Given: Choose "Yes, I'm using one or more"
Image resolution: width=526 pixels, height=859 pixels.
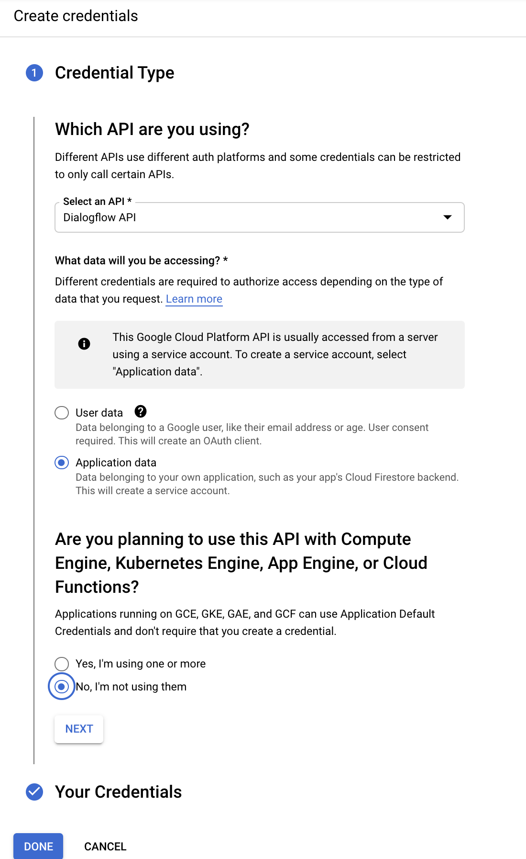Looking at the screenshot, I should click(x=61, y=664).
